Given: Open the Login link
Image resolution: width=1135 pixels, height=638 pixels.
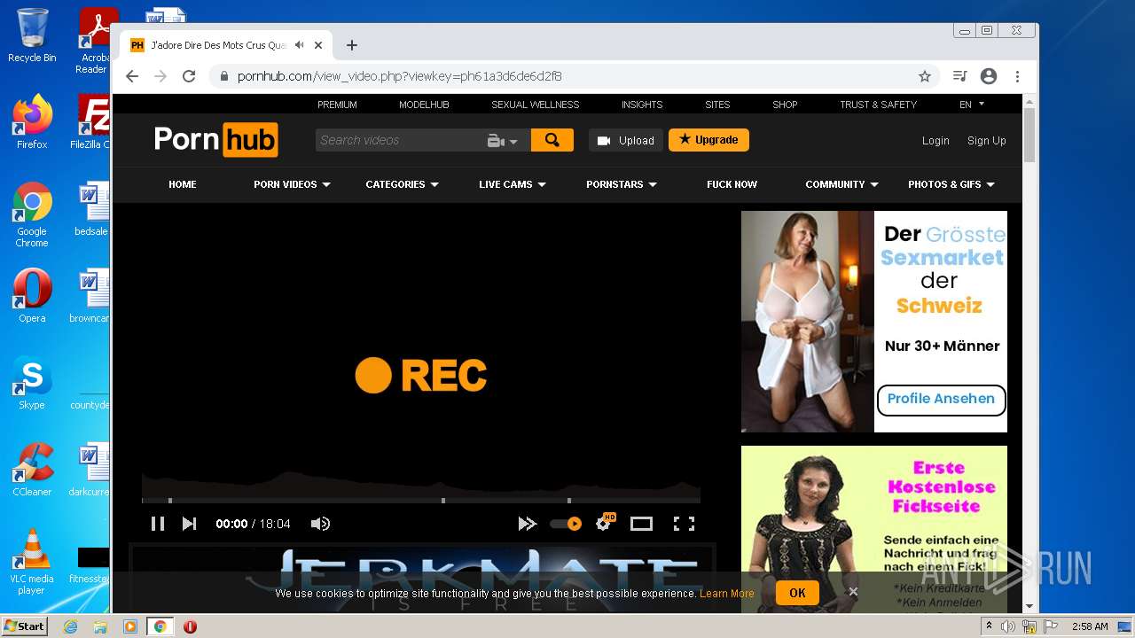Looking at the screenshot, I should [x=935, y=140].
